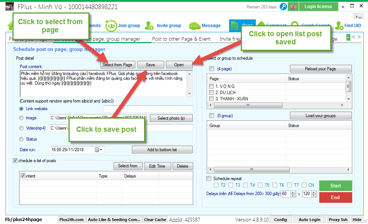Viewport: 368px width, 224px height.
Task: Open the green tab list dropdown arrow
Action: click(348, 37)
